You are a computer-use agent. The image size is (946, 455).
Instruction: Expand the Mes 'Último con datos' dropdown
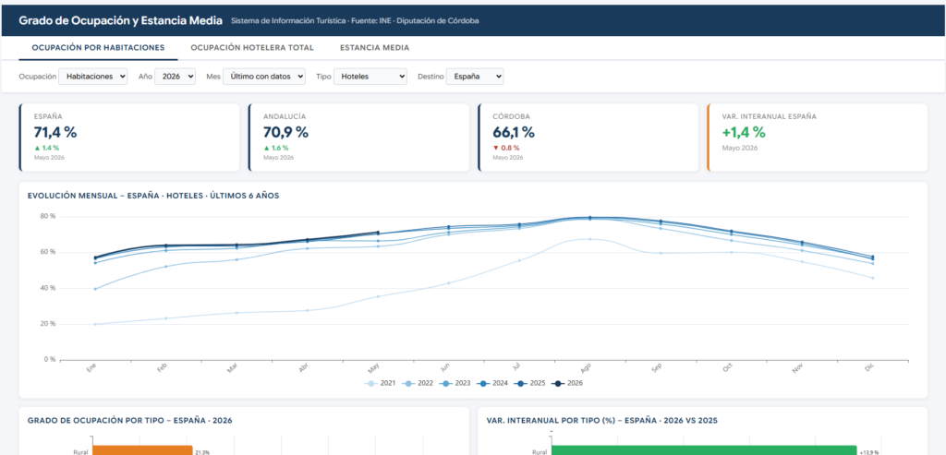(264, 77)
